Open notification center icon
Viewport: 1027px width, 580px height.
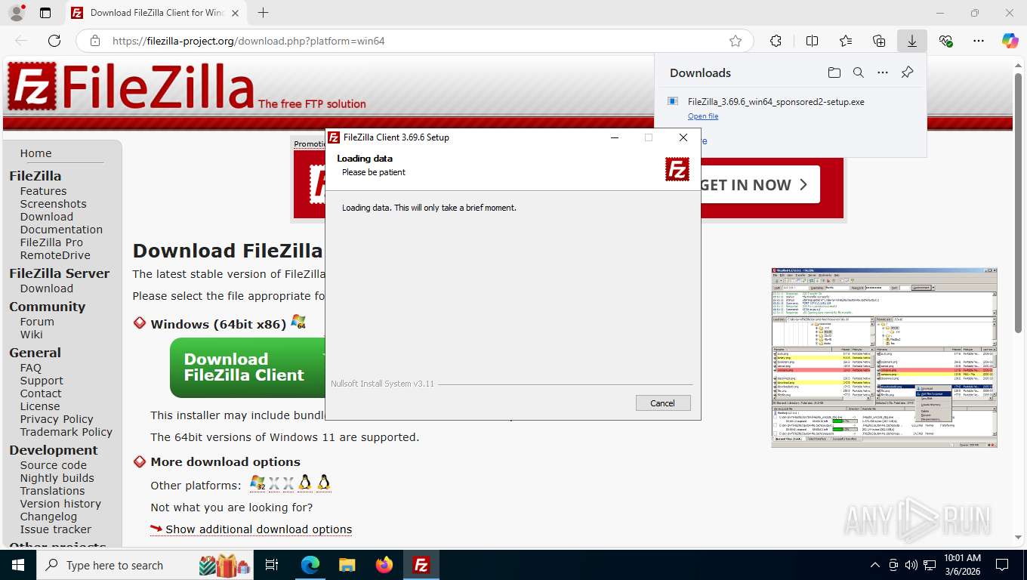(x=1002, y=565)
